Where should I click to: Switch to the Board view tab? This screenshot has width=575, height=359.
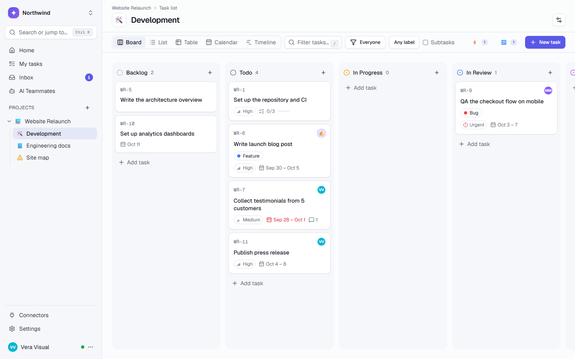coord(129,42)
